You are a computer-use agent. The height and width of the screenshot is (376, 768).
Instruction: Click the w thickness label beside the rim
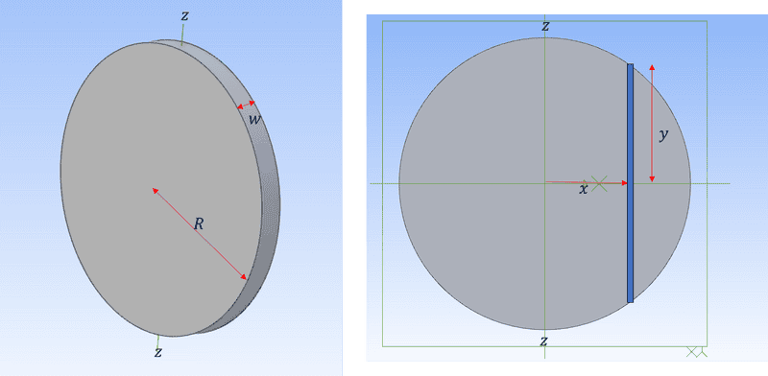[x=253, y=120]
